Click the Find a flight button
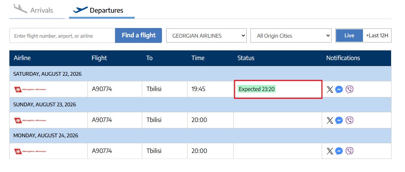This screenshot has height=172, width=405. coord(138,35)
